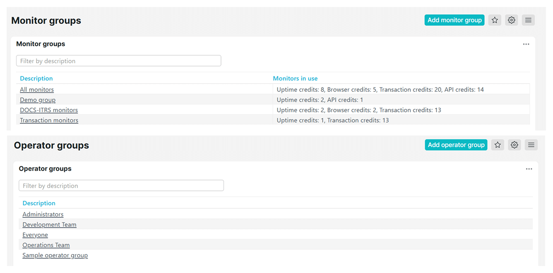
Task: Sort by the Monitors in use column header
Action: point(295,78)
